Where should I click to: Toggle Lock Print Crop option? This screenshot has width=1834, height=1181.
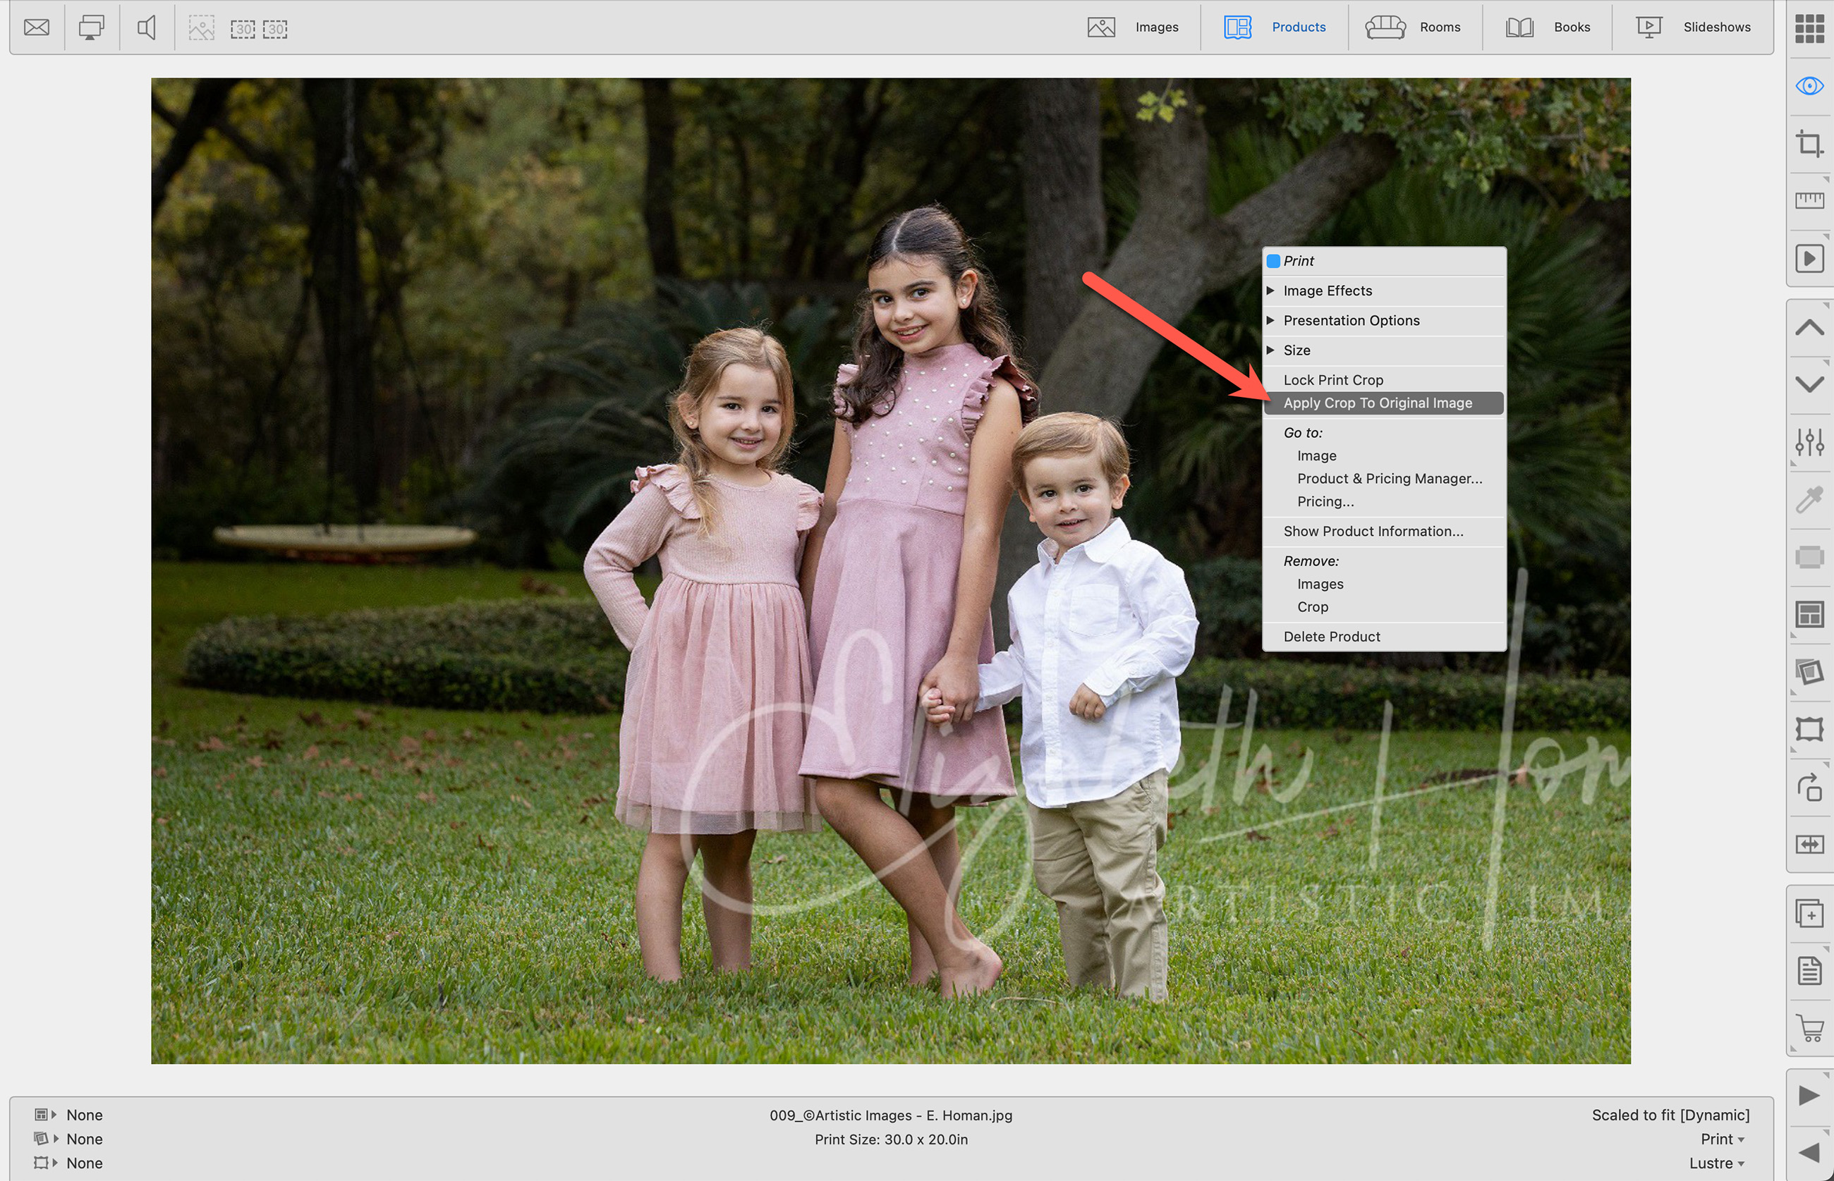pyautogui.click(x=1333, y=379)
